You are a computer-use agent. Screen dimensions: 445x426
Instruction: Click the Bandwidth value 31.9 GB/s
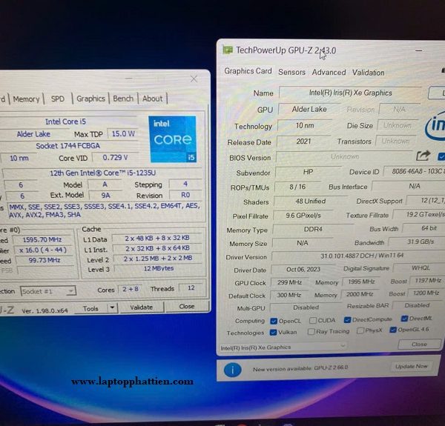coord(421,242)
